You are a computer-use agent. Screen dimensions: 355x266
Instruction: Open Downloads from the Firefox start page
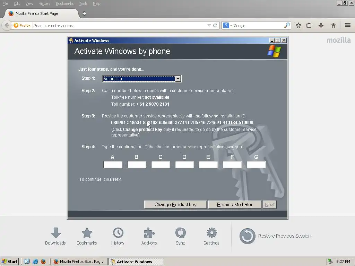pyautogui.click(x=55, y=236)
